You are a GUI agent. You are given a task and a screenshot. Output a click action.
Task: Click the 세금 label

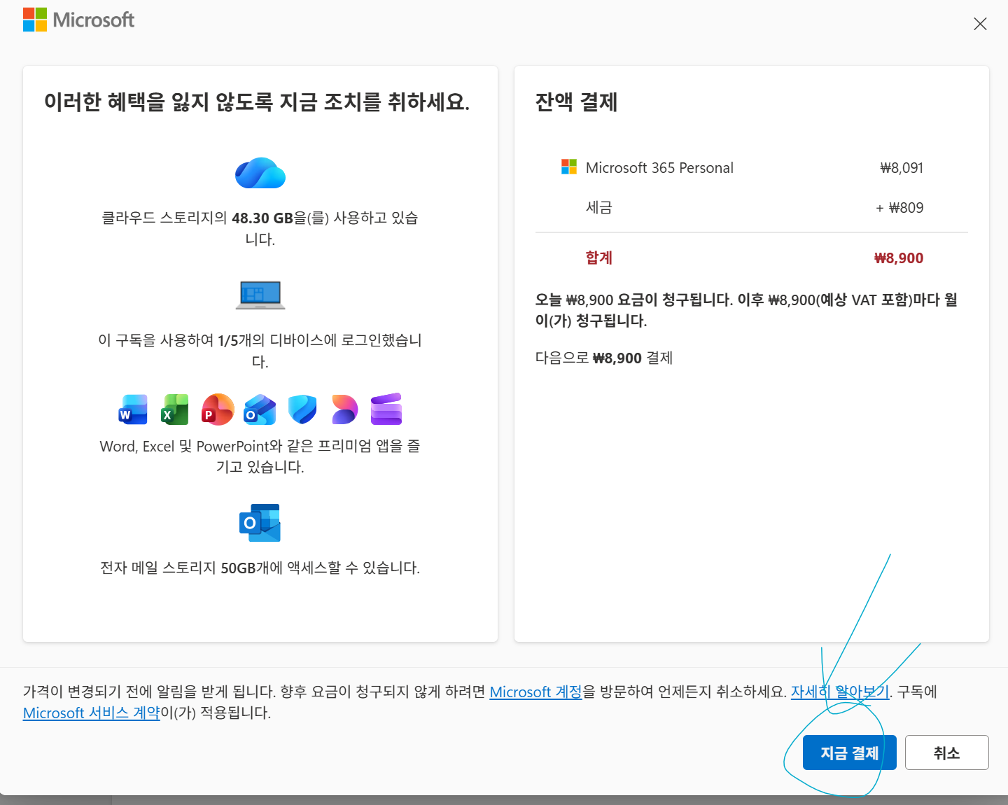click(x=599, y=208)
